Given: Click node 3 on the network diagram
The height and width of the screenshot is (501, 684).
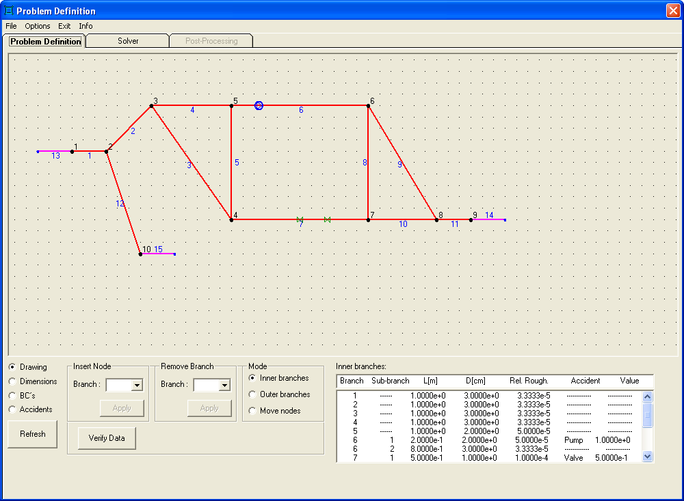Looking at the screenshot, I should (151, 105).
